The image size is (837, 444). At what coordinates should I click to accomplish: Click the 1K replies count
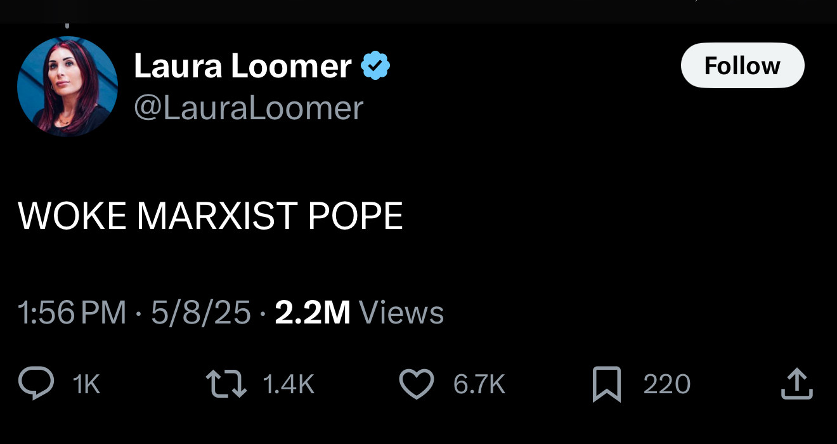click(x=87, y=384)
